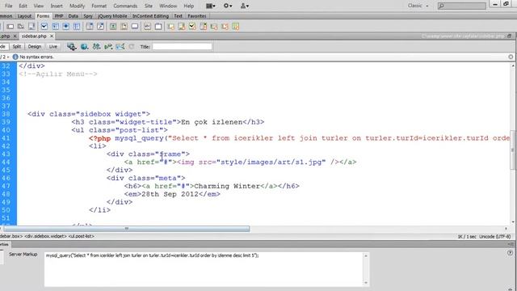The image size is (517, 291).
Task: Switch Insert bar to Spry tab
Action: [x=88, y=16]
